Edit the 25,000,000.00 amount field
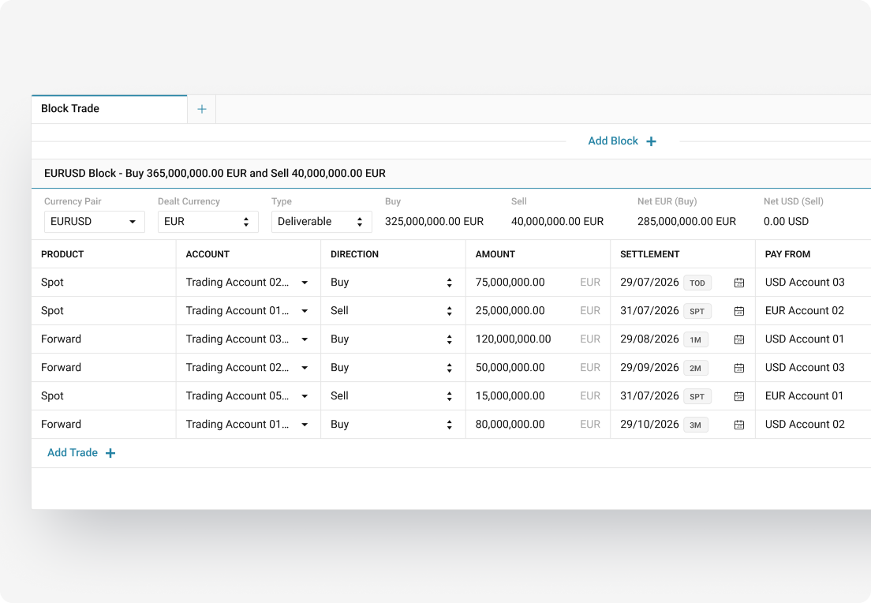The height and width of the screenshot is (603, 871). pyautogui.click(x=538, y=311)
